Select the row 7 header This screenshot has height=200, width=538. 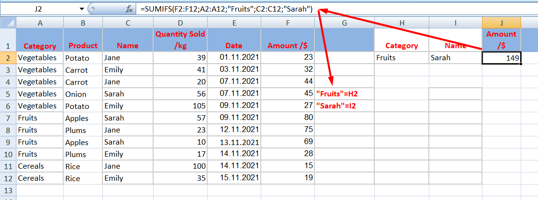coord(8,118)
